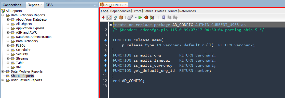The width and height of the screenshot is (285, 98).
Task: Click the Profile run icon beside the bug
Action: pos(152,18)
